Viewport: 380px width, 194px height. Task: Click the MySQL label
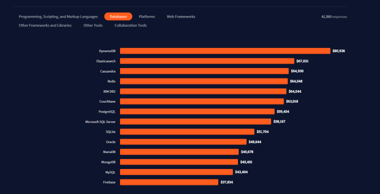coord(111,172)
